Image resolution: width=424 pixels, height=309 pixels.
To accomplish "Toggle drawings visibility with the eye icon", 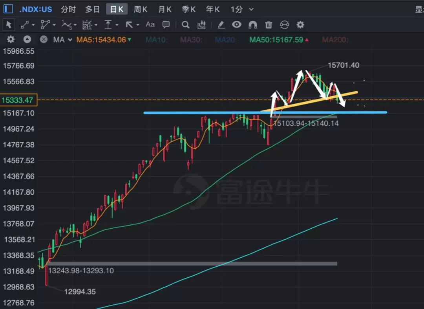I will [237, 25].
